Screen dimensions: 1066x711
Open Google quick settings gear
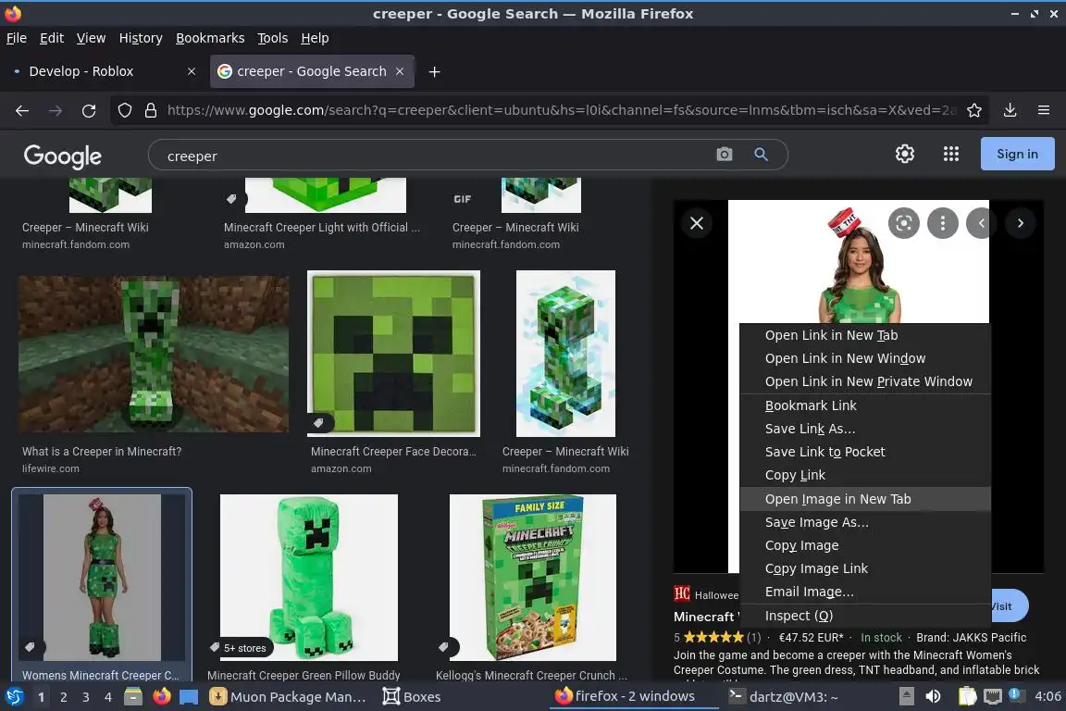coord(904,154)
